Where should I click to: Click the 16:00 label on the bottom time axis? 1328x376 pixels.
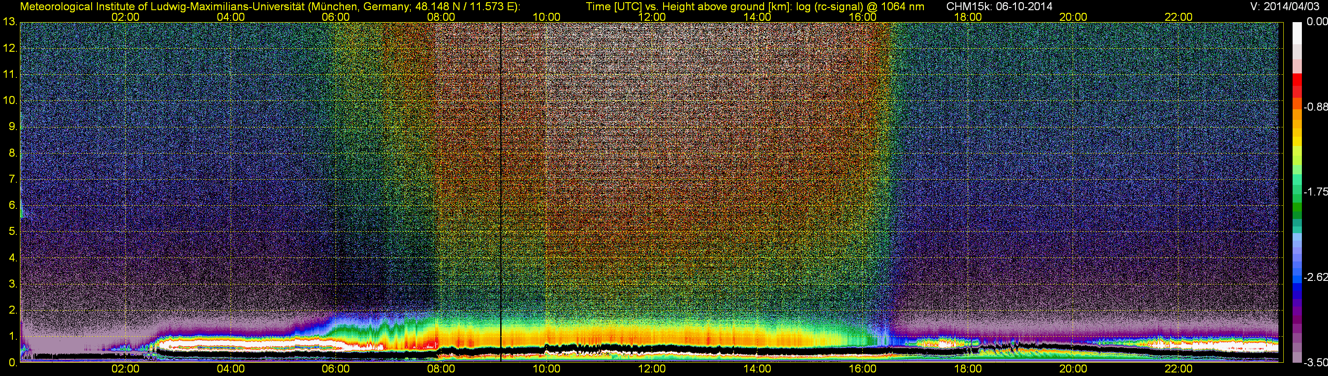pos(862,369)
